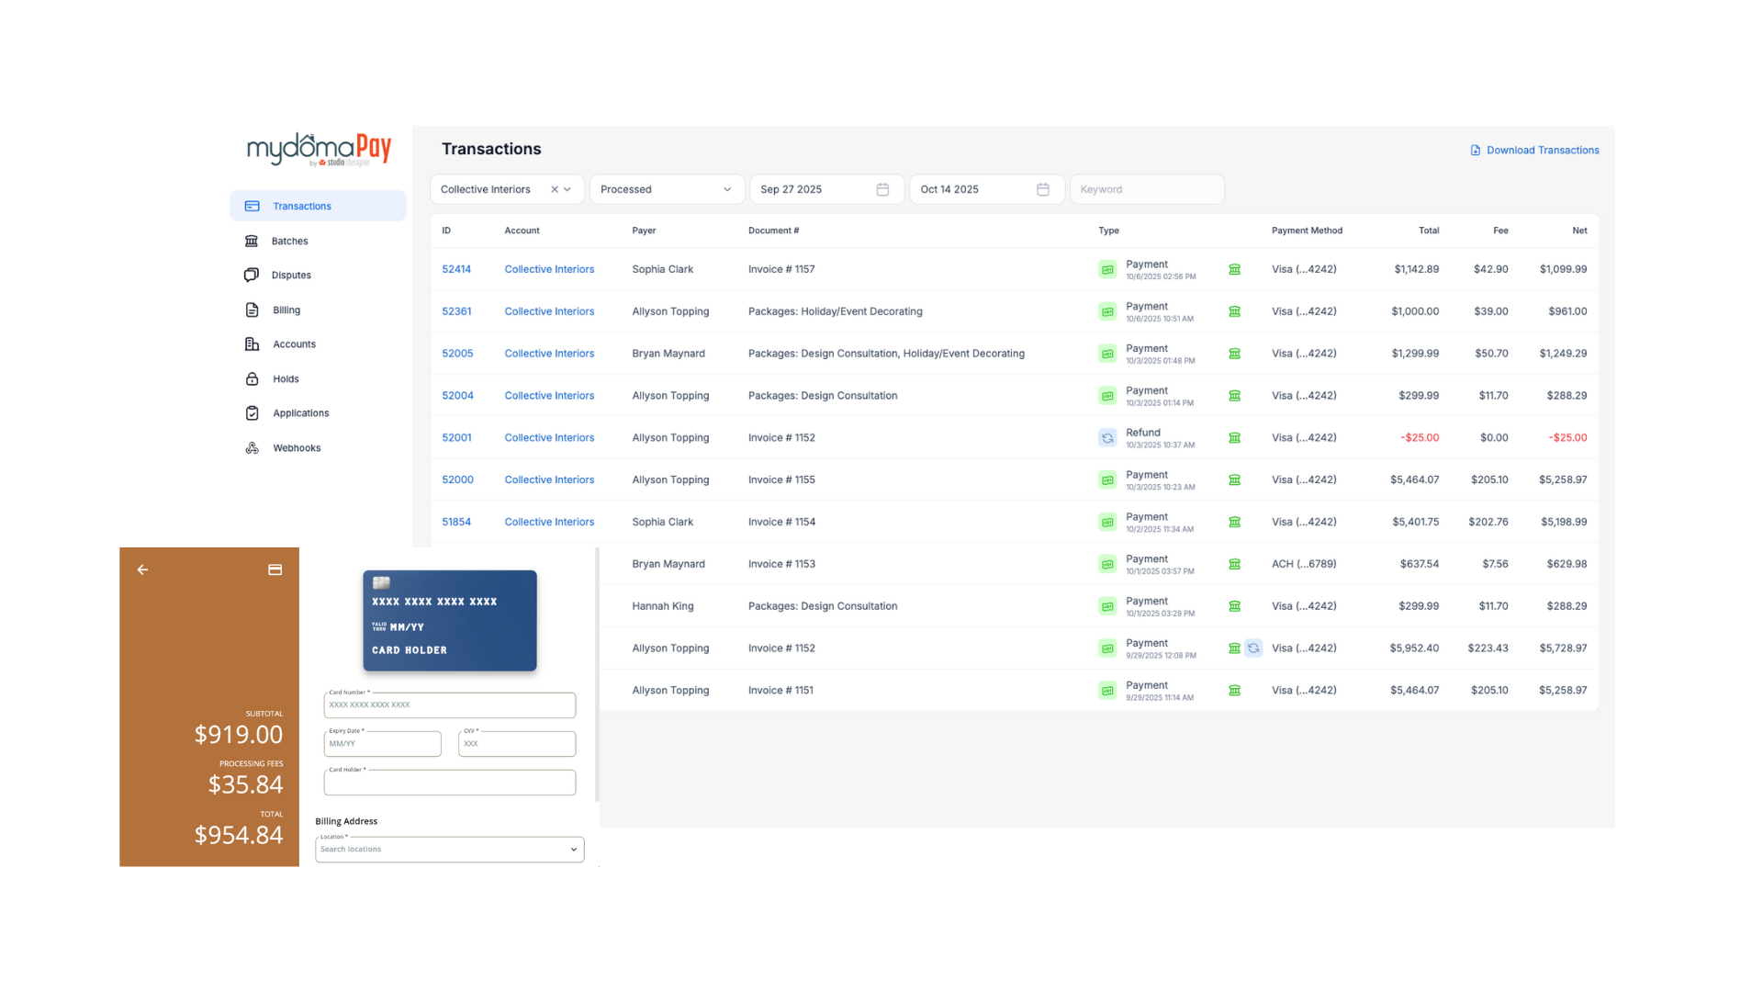This screenshot has height=992, width=1763.
Task: Click the Keyword search field
Action: (1146, 189)
